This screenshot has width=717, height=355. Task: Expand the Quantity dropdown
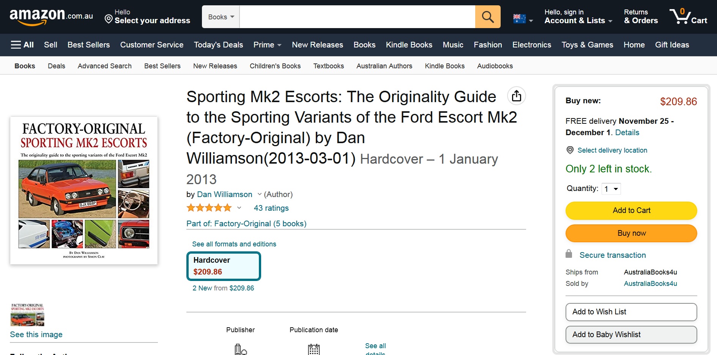[611, 189]
